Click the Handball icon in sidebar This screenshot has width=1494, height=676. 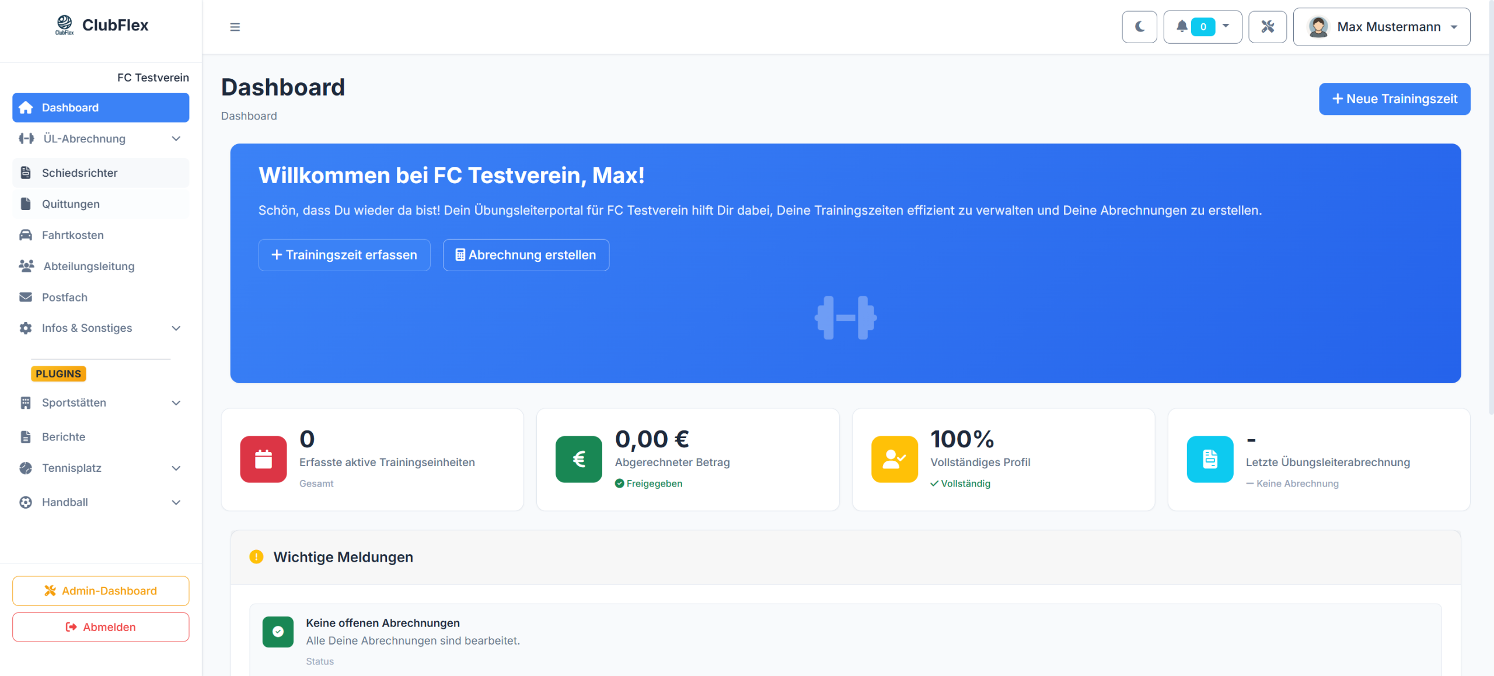pos(26,502)
